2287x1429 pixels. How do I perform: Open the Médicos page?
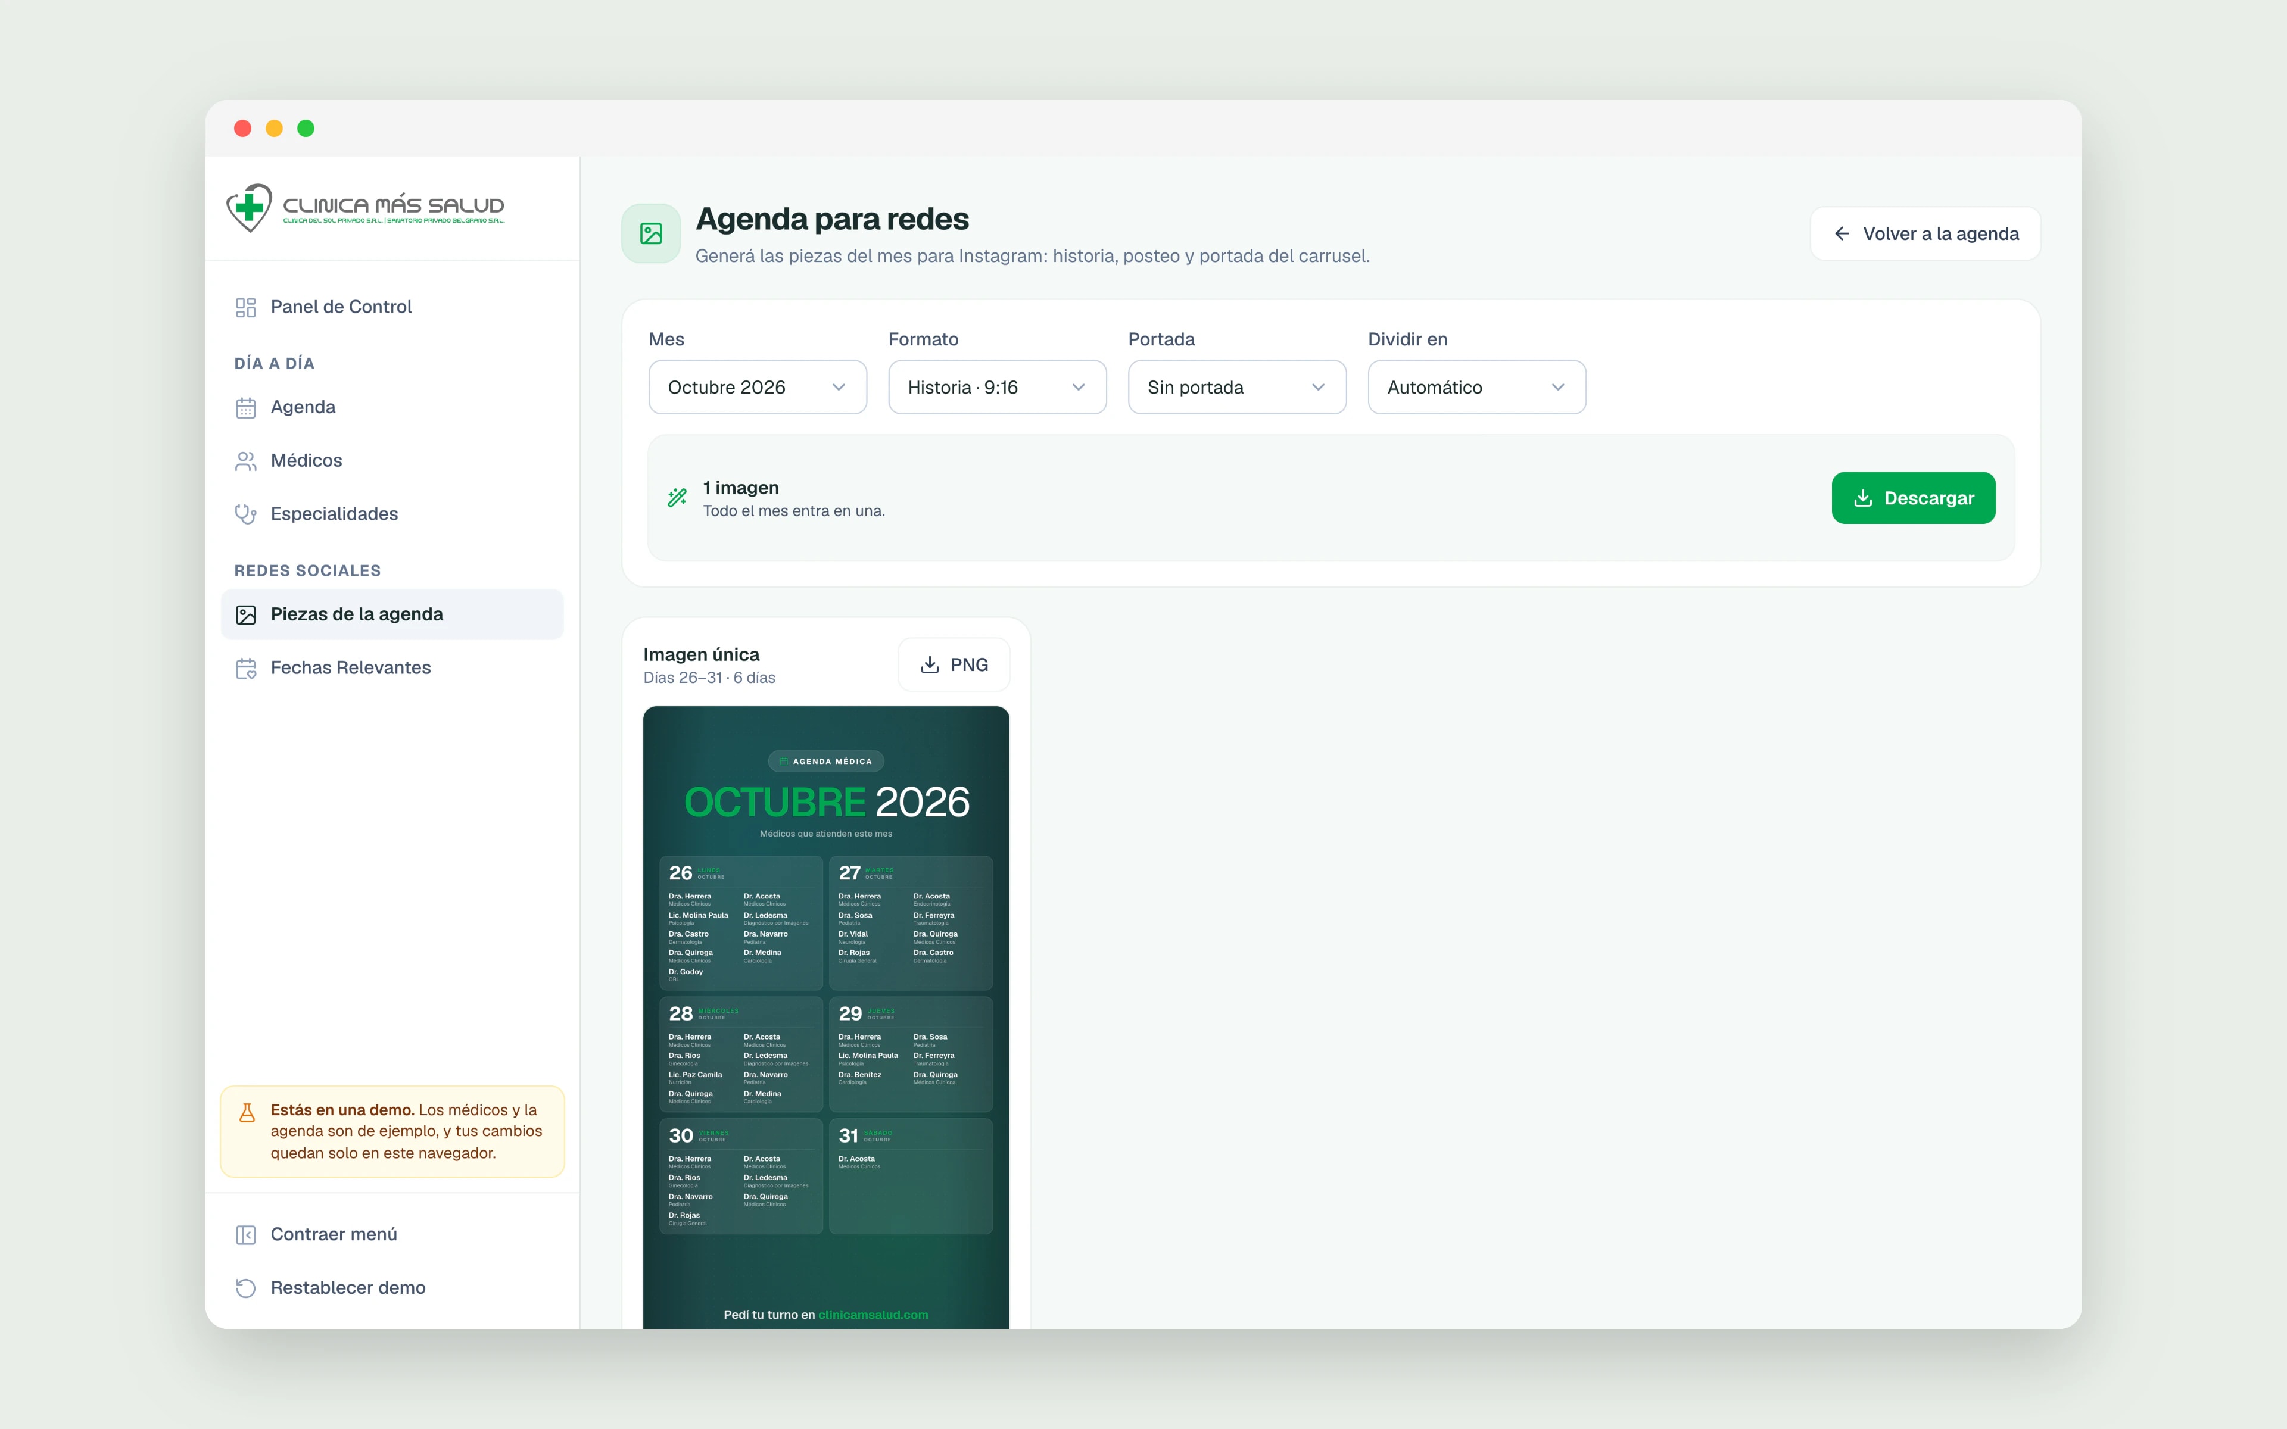point(392,460)
